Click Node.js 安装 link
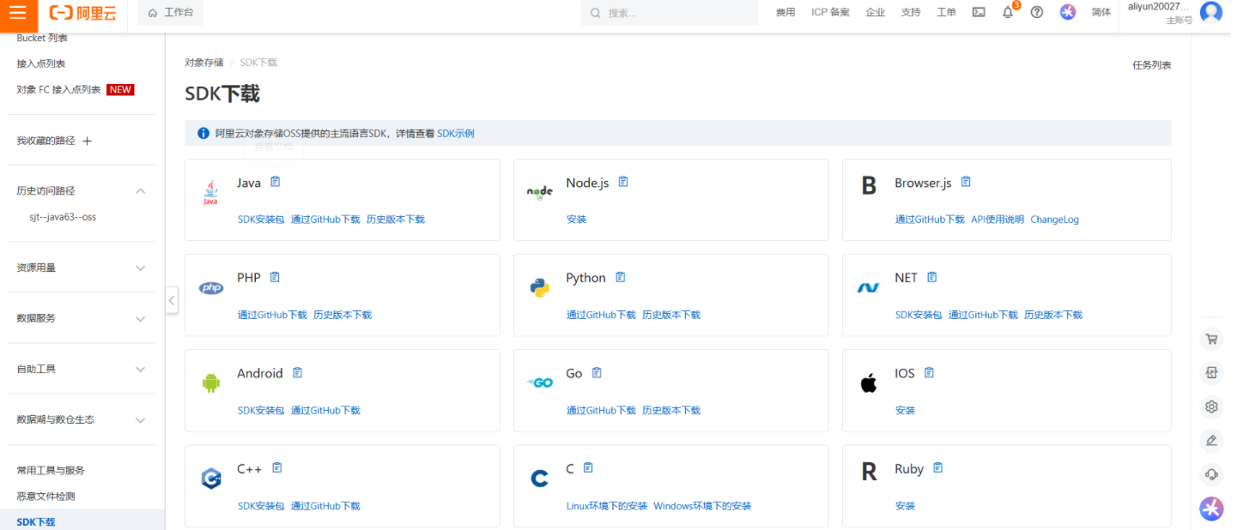 pos(576,220)
